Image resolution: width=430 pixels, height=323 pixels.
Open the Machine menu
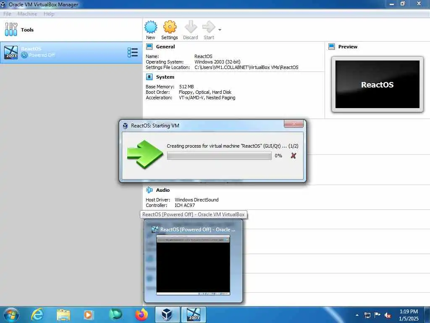pos(27,14)
